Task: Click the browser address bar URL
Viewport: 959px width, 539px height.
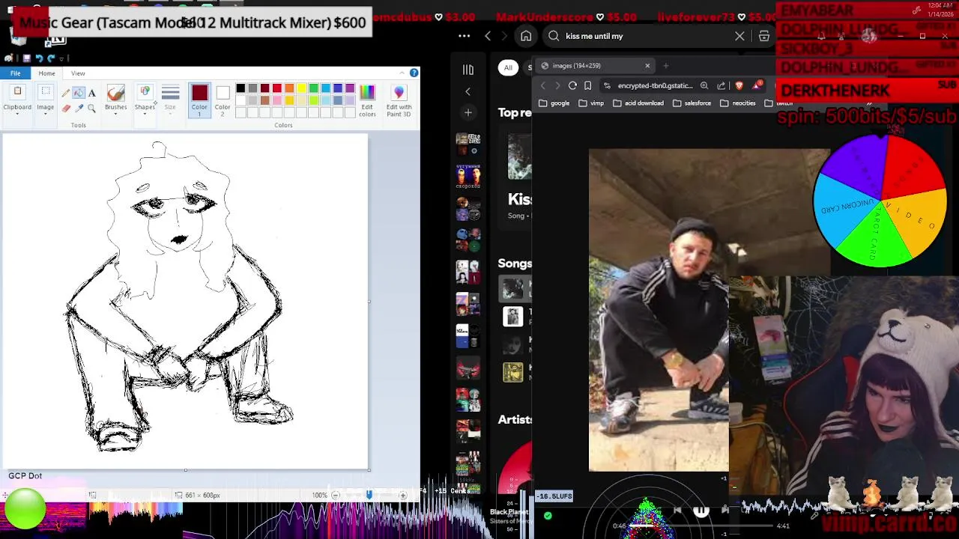Action: point(654,86)
